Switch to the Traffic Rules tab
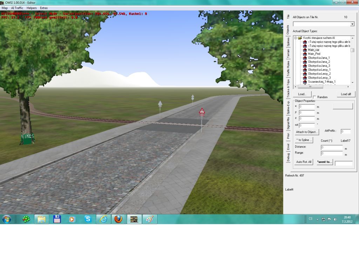This screenshot has height=255, width=359. [x=288, y=69]
